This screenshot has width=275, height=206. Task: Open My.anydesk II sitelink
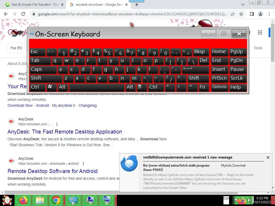click(64, 105)
